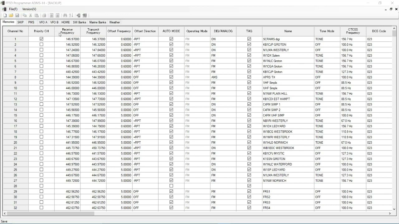
Task: Open the File(F) menu
Action: 13,9
